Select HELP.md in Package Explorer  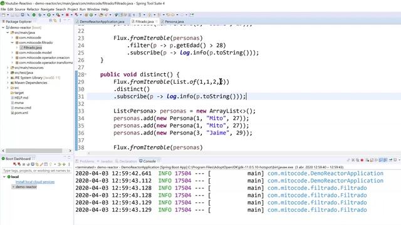pos(21,97)
